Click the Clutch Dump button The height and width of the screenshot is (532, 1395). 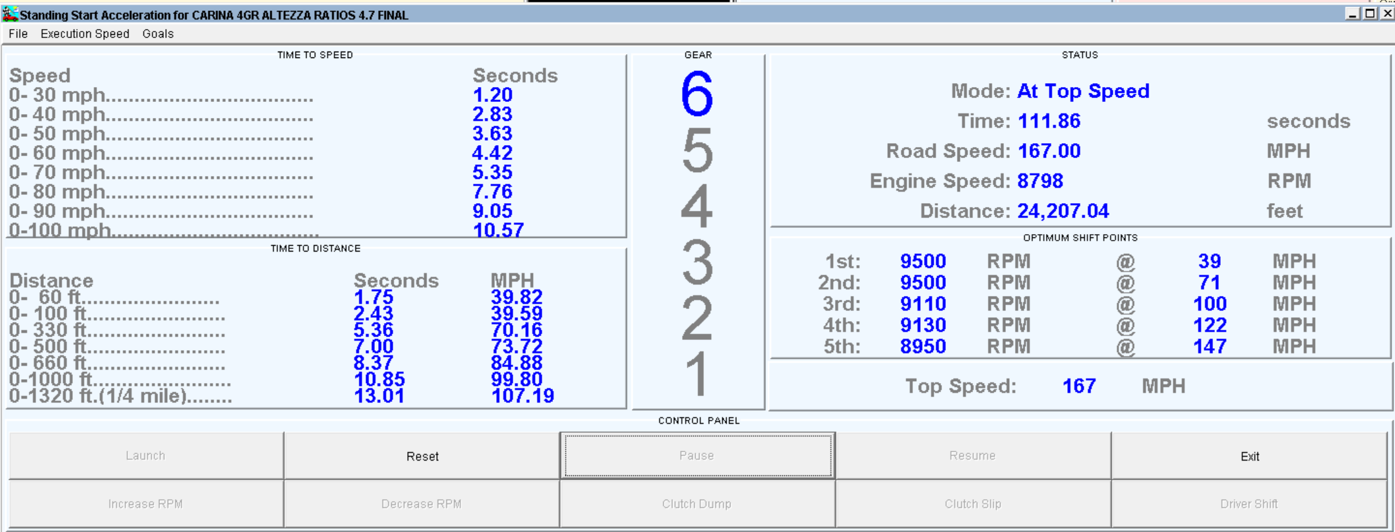[697, 504]
